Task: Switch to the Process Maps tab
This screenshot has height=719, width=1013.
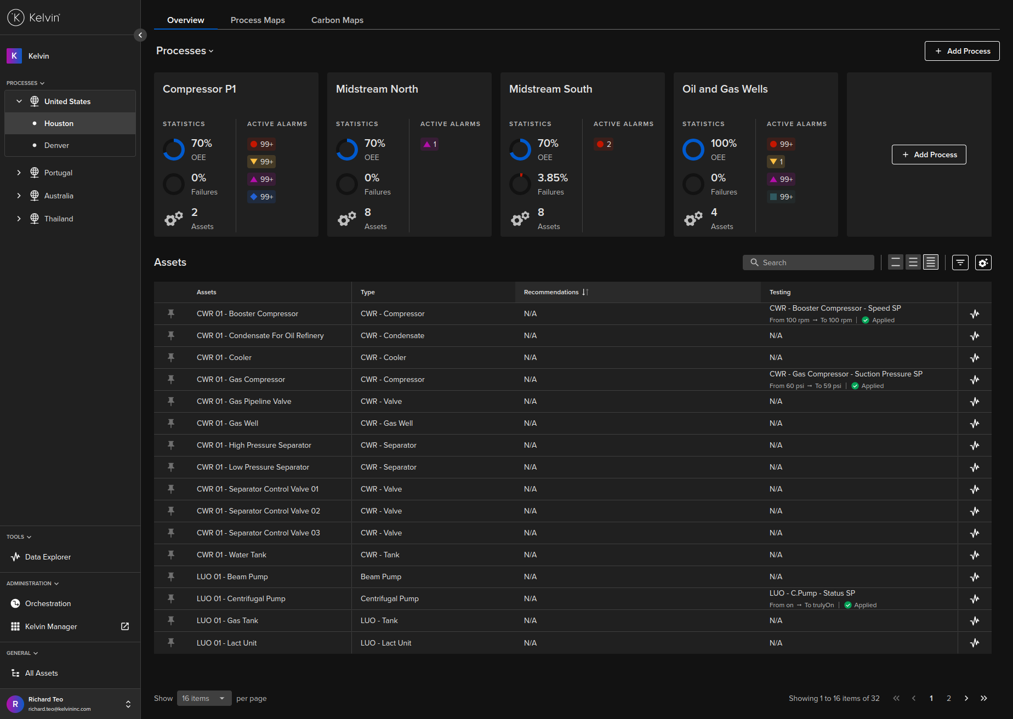Action: tap(258, 20)
